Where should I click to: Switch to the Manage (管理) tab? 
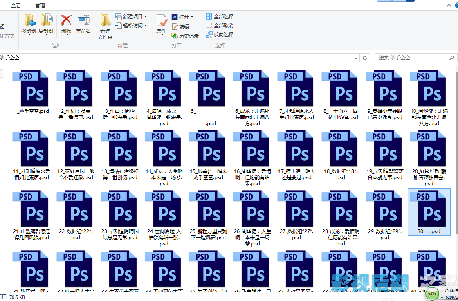tap(40, 5)
